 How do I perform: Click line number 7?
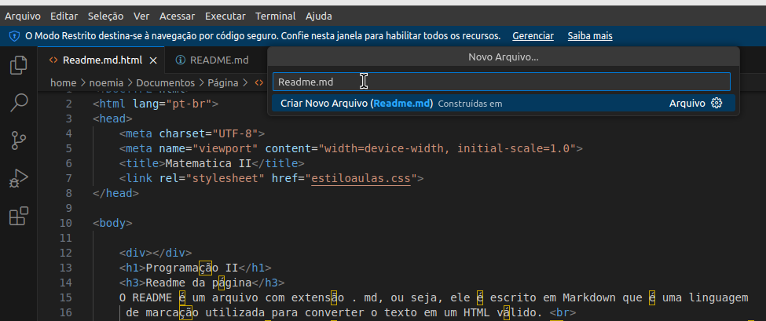click(x=68, y=178)
